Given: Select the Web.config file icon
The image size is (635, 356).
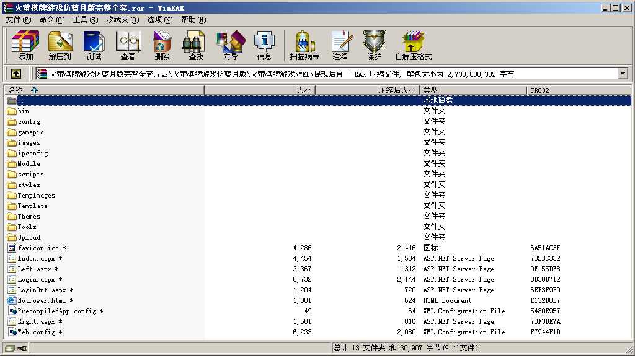Looking at the screenshot, I should (12, 332).
